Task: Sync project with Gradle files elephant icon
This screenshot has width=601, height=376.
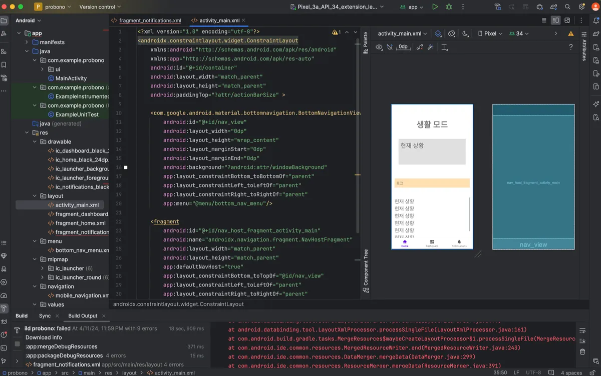Action: (554, 7)
